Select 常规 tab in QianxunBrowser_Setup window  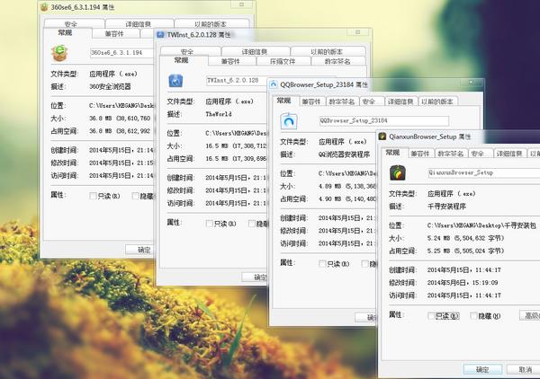394,153
